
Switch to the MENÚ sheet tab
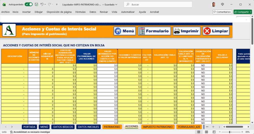pyautogui.click(x=44, y=127)
